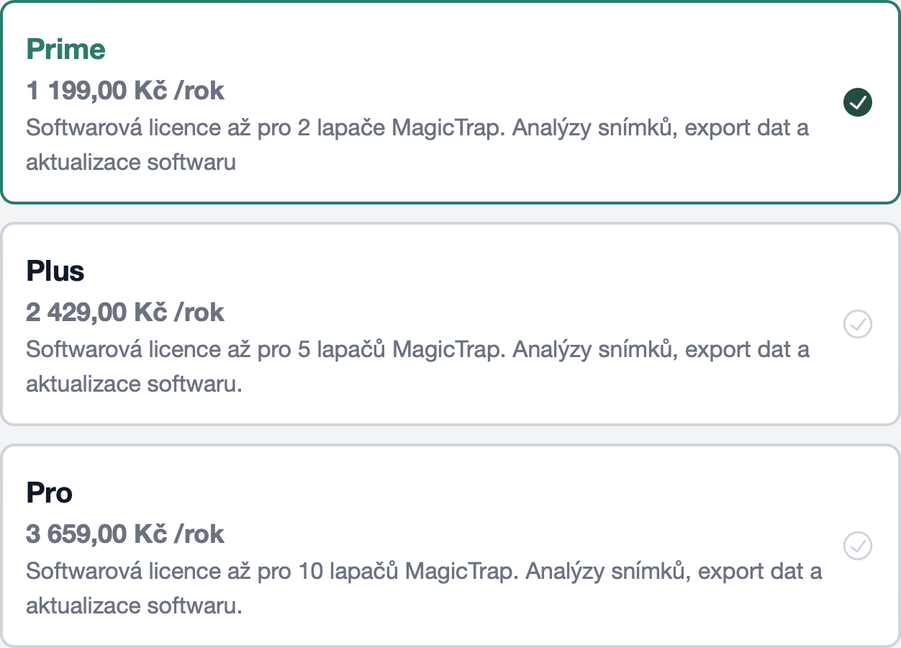The height and width of the screenshot is (648, 901).
Task: Click the 2 429,00 Kč /rok price
Action: (125, 312)
